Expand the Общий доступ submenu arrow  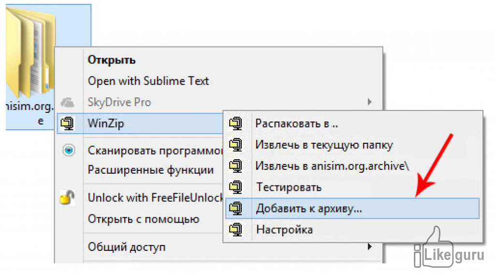[369, 247]
